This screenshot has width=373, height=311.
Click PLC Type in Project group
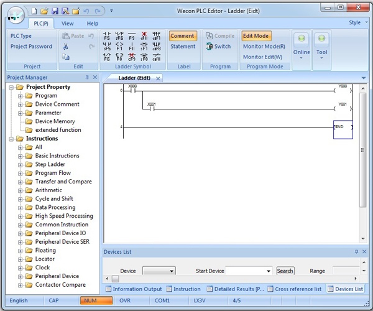point(21,36)
